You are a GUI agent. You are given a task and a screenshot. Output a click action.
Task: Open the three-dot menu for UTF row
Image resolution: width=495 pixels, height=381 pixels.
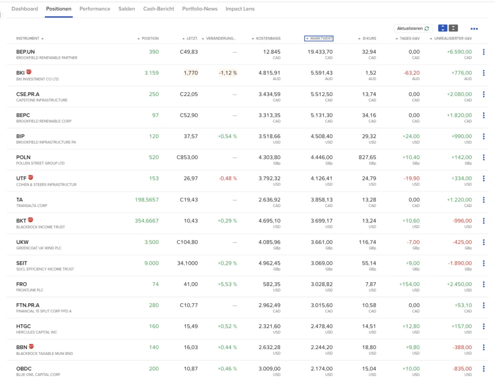(483, 178)
